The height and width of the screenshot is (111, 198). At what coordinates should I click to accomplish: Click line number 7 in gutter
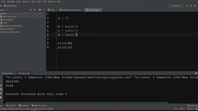click(x=48, y=39)
